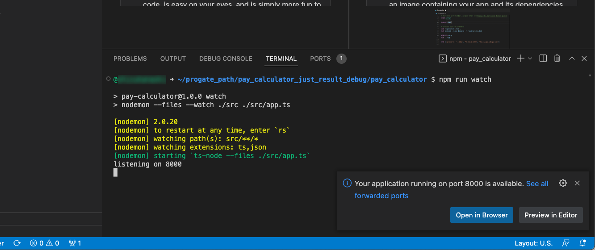Click the info icon in the notification
This screenshot has height=250, width=595.
pyautogui.click(x=347, y=183)
